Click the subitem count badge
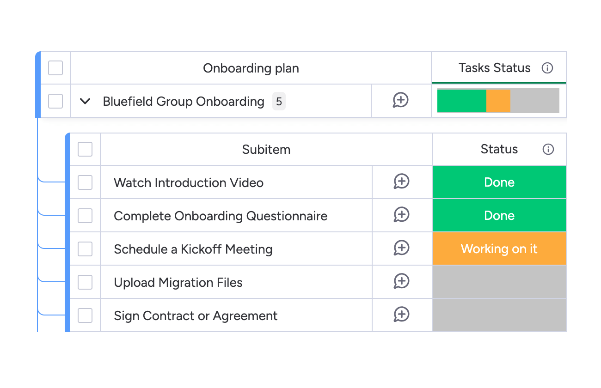The height and width of the screenshot is (388, 601). 279,101
